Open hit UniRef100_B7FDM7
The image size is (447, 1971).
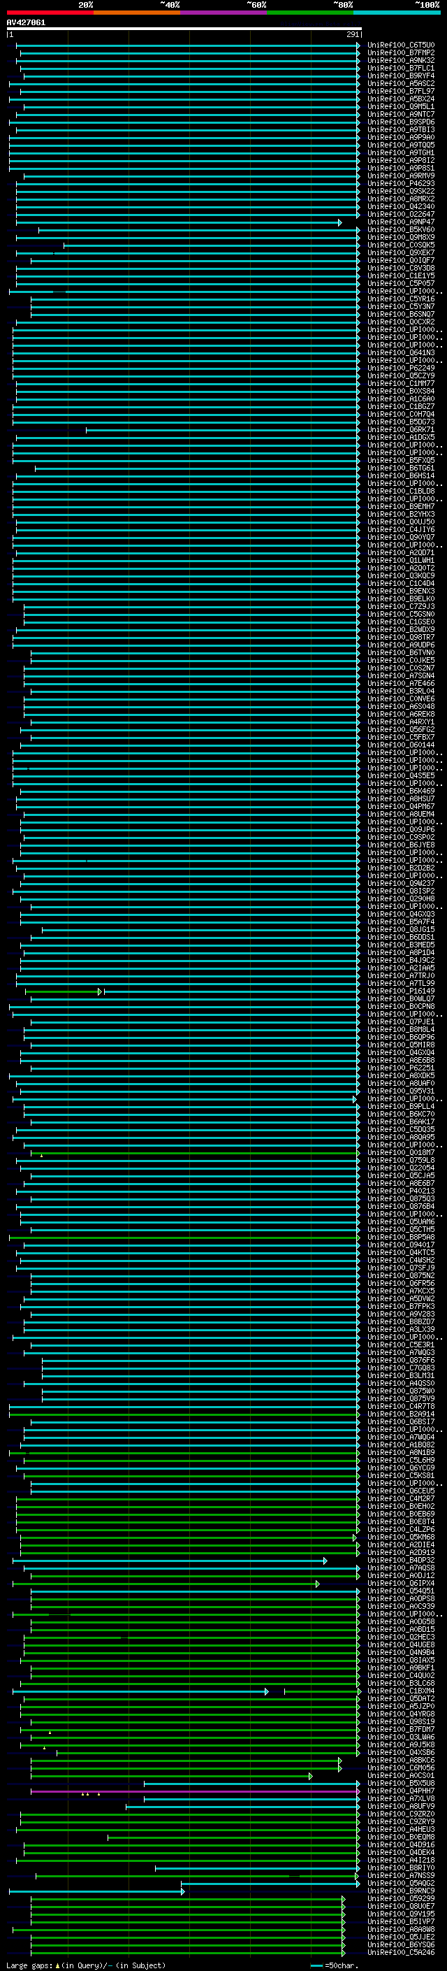click(x=401, y=1730)
